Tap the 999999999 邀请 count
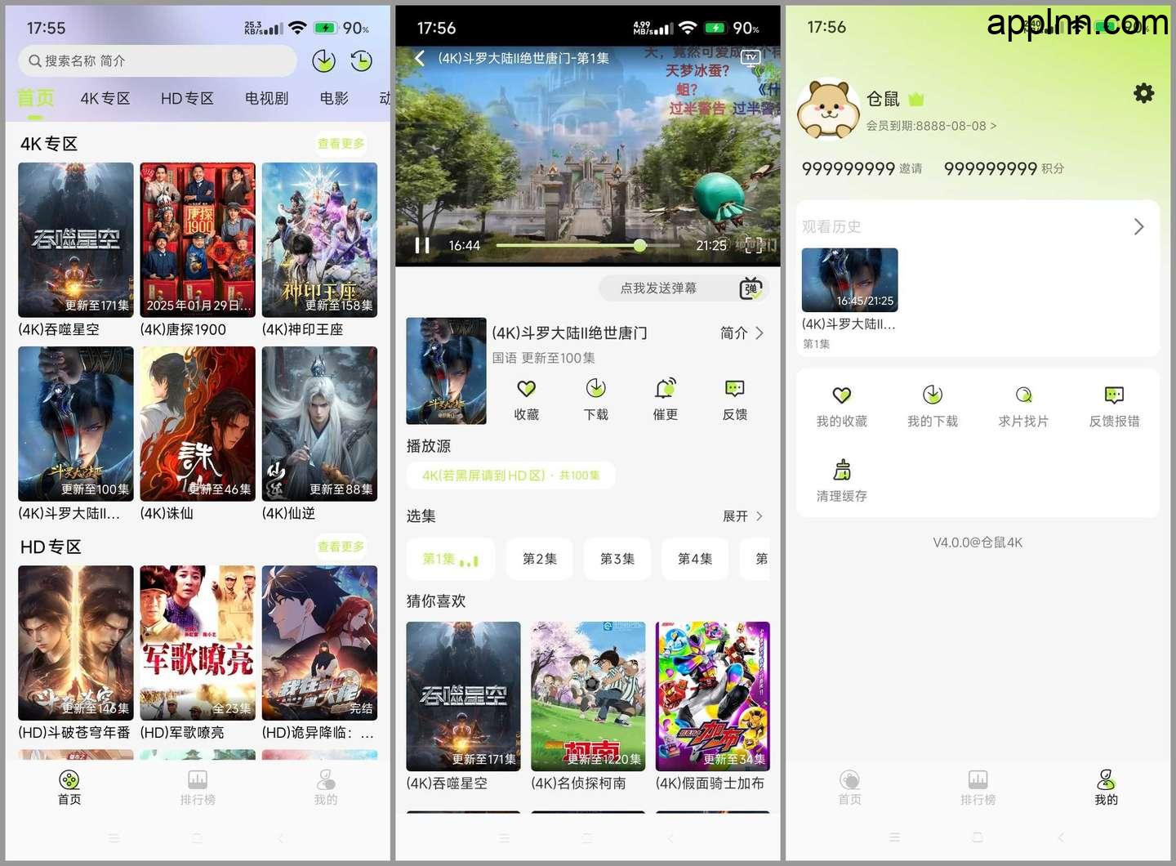 pos(862,169)
